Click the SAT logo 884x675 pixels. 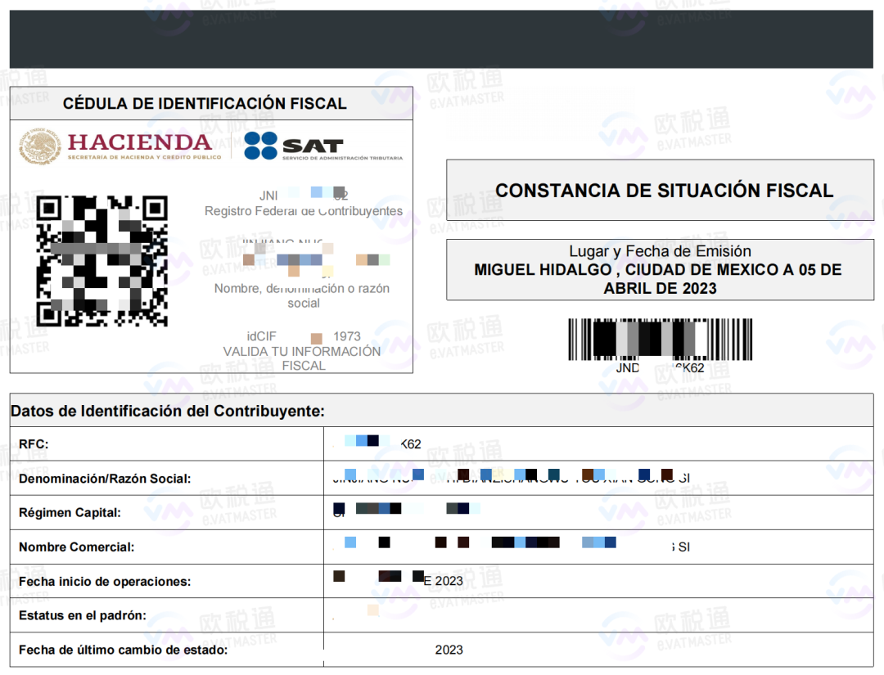[323, 146]
